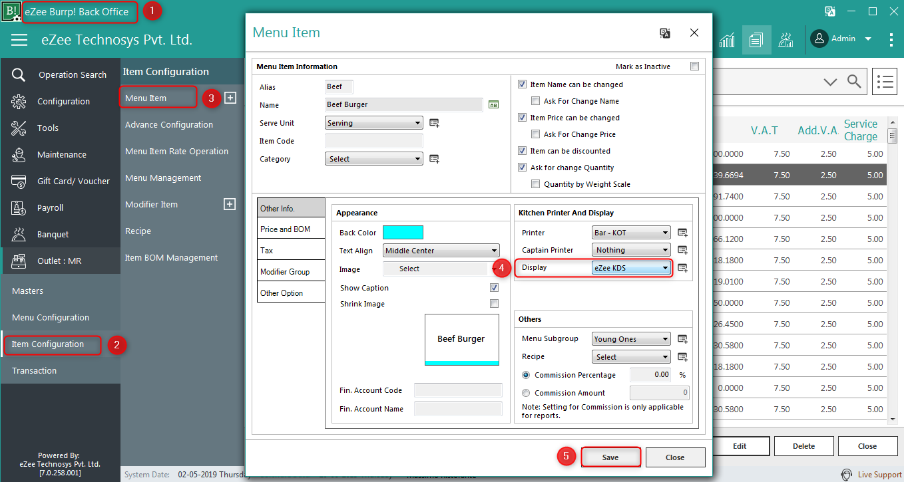
Task: Switch to the Tax tab
Action: (x=291, y=251)
